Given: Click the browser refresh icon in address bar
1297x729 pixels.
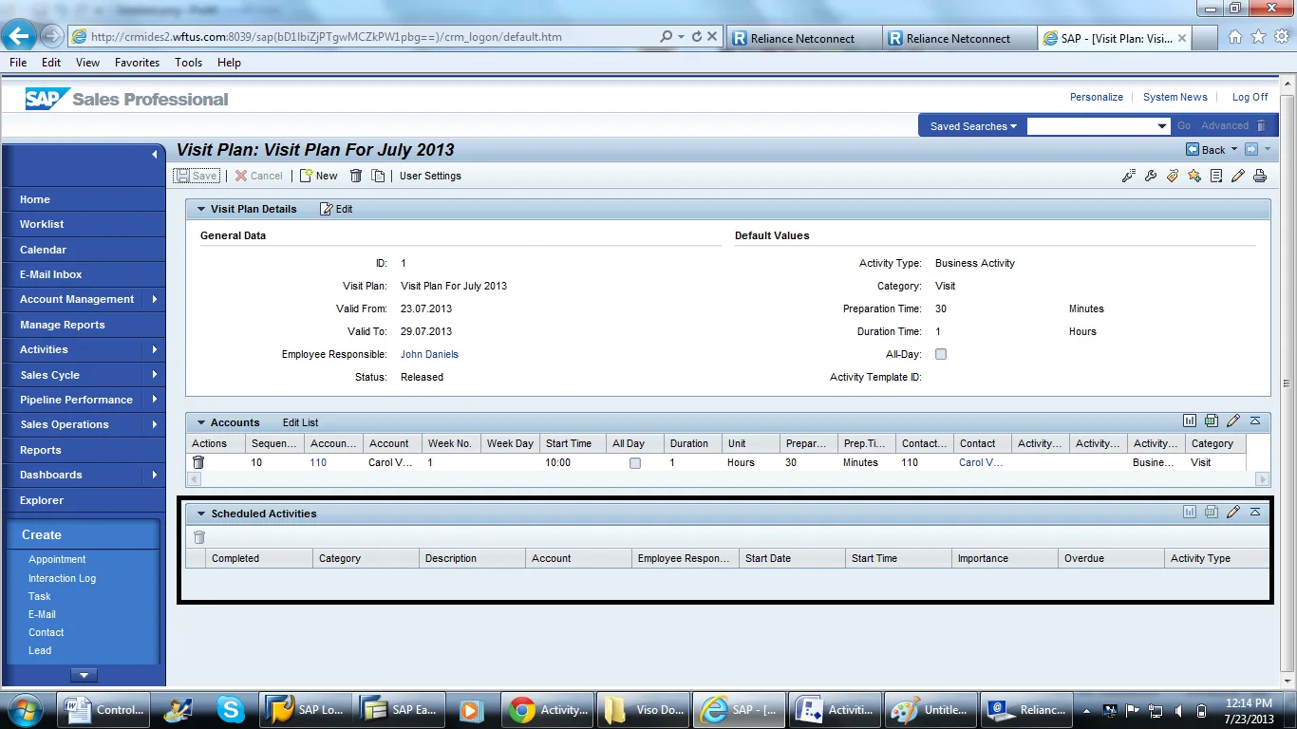Looking at the screenshot, I should pos(697,37).
